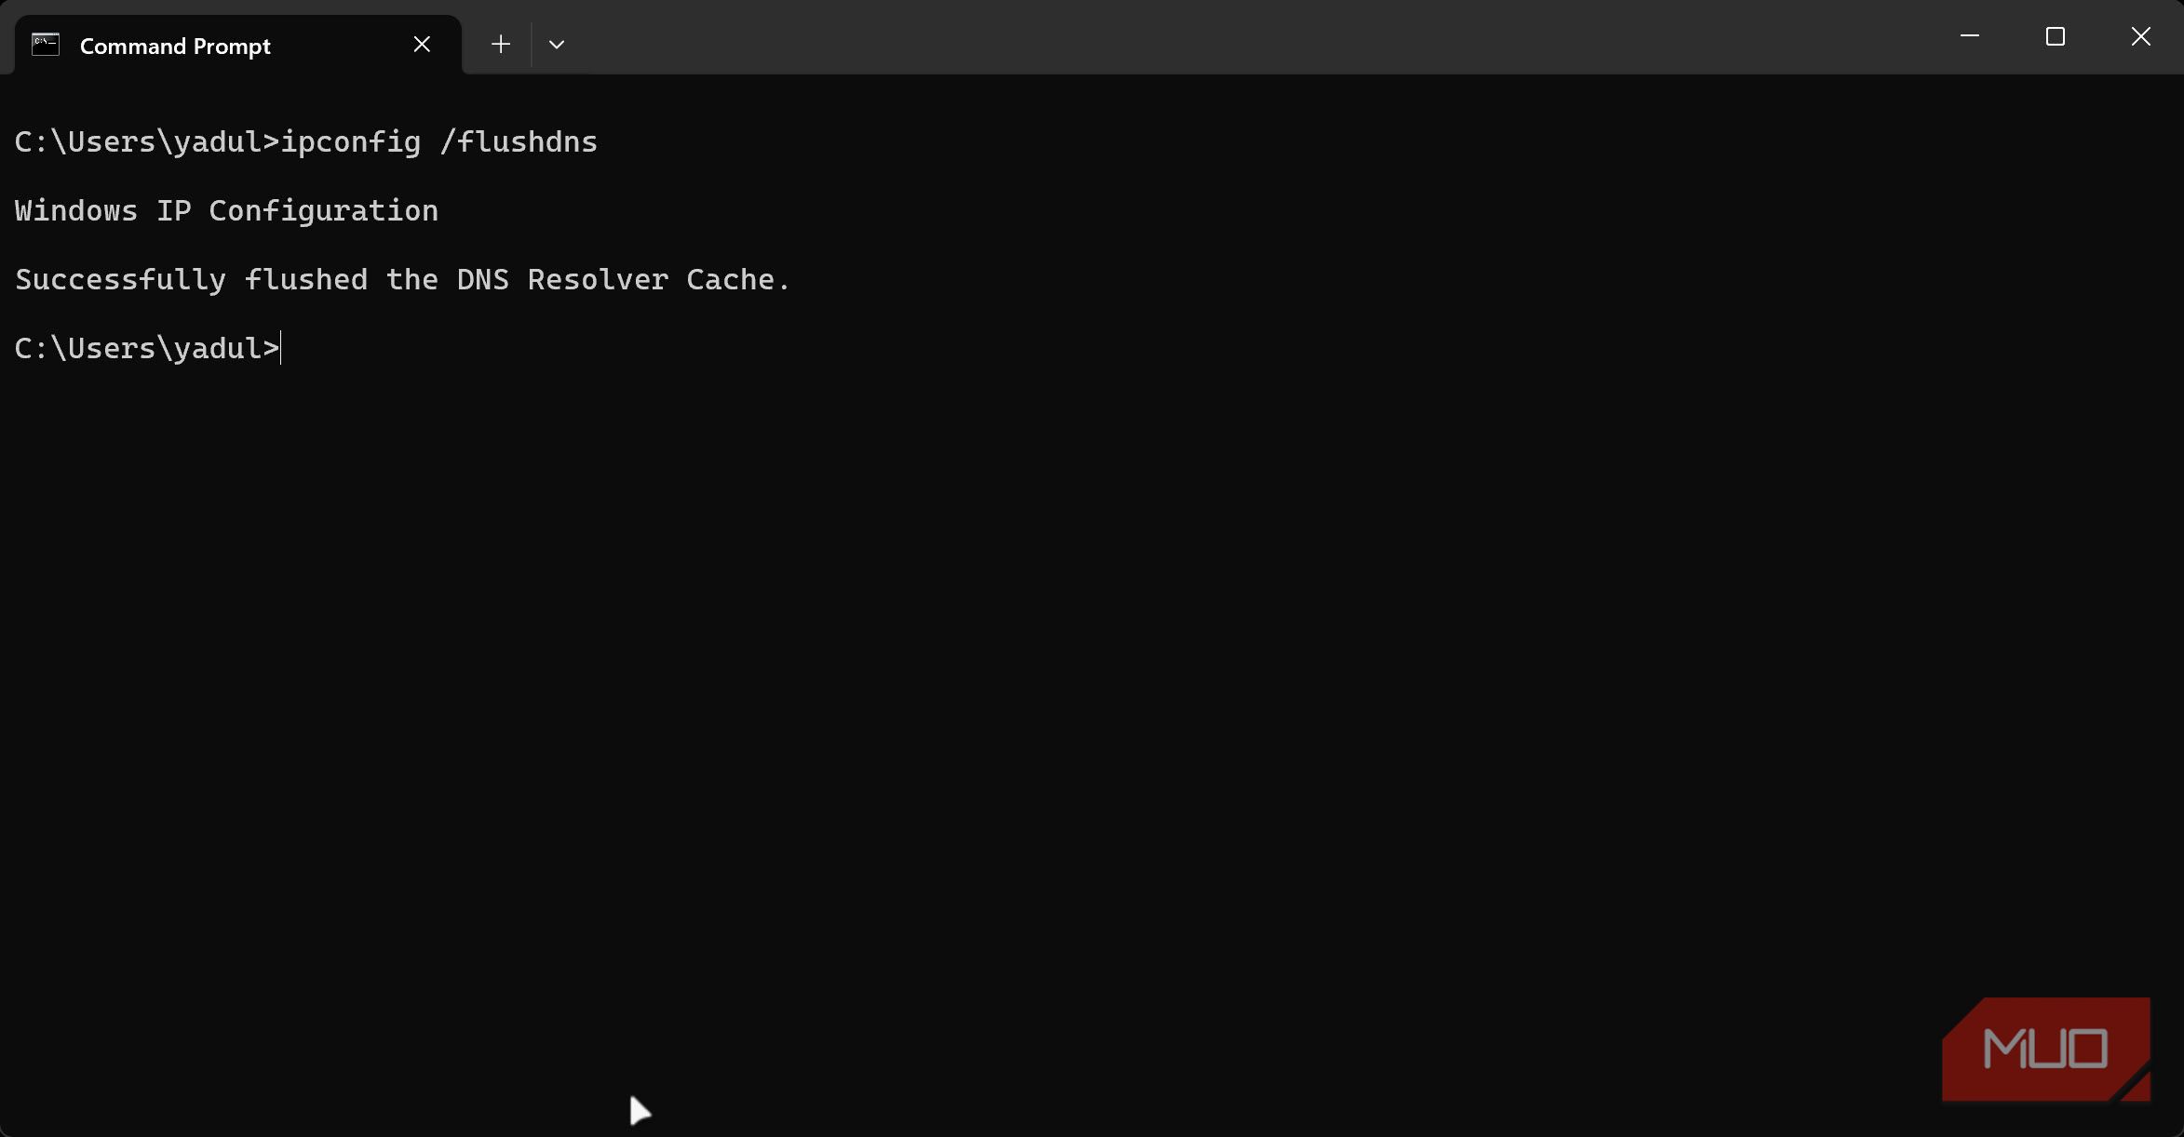Expand the new tab profile dropdown
This screenshot has width=2184, height=1137.
(557, 45)
